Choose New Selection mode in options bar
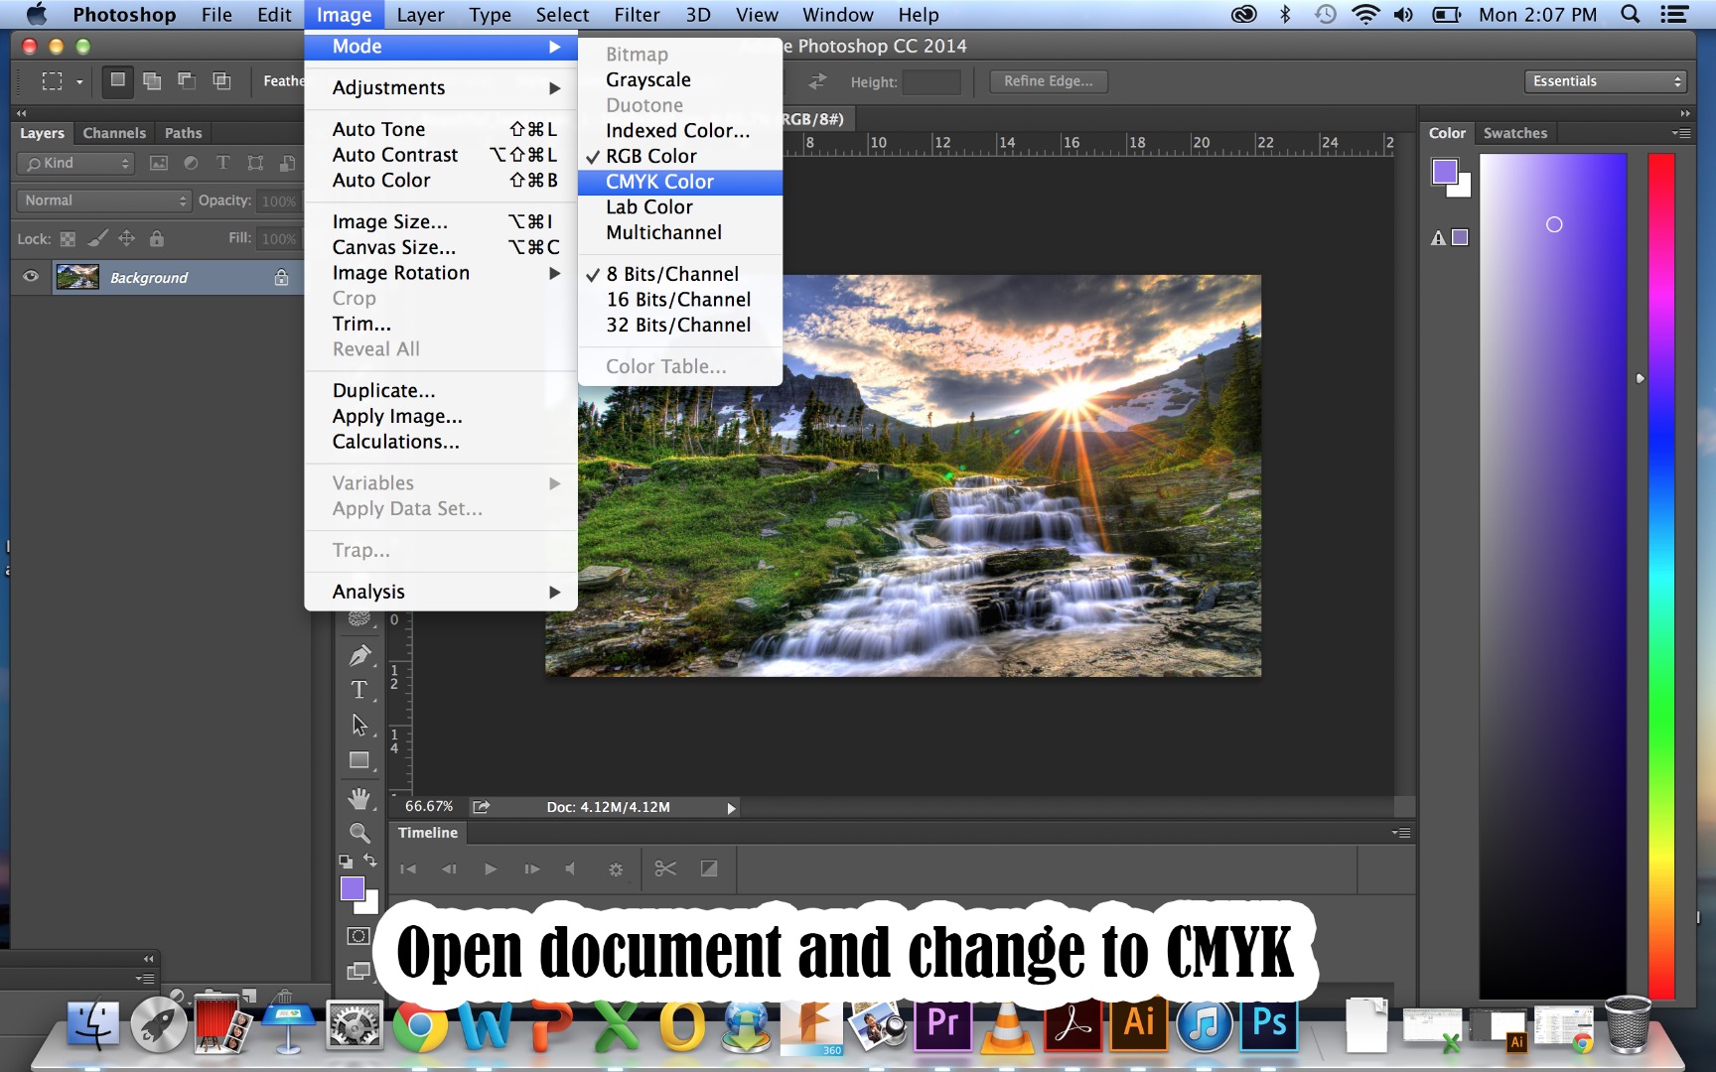 pyautogui.click(x=117, y=81)
